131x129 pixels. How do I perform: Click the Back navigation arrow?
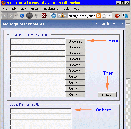pyautogui.click(x=5, y=16)
